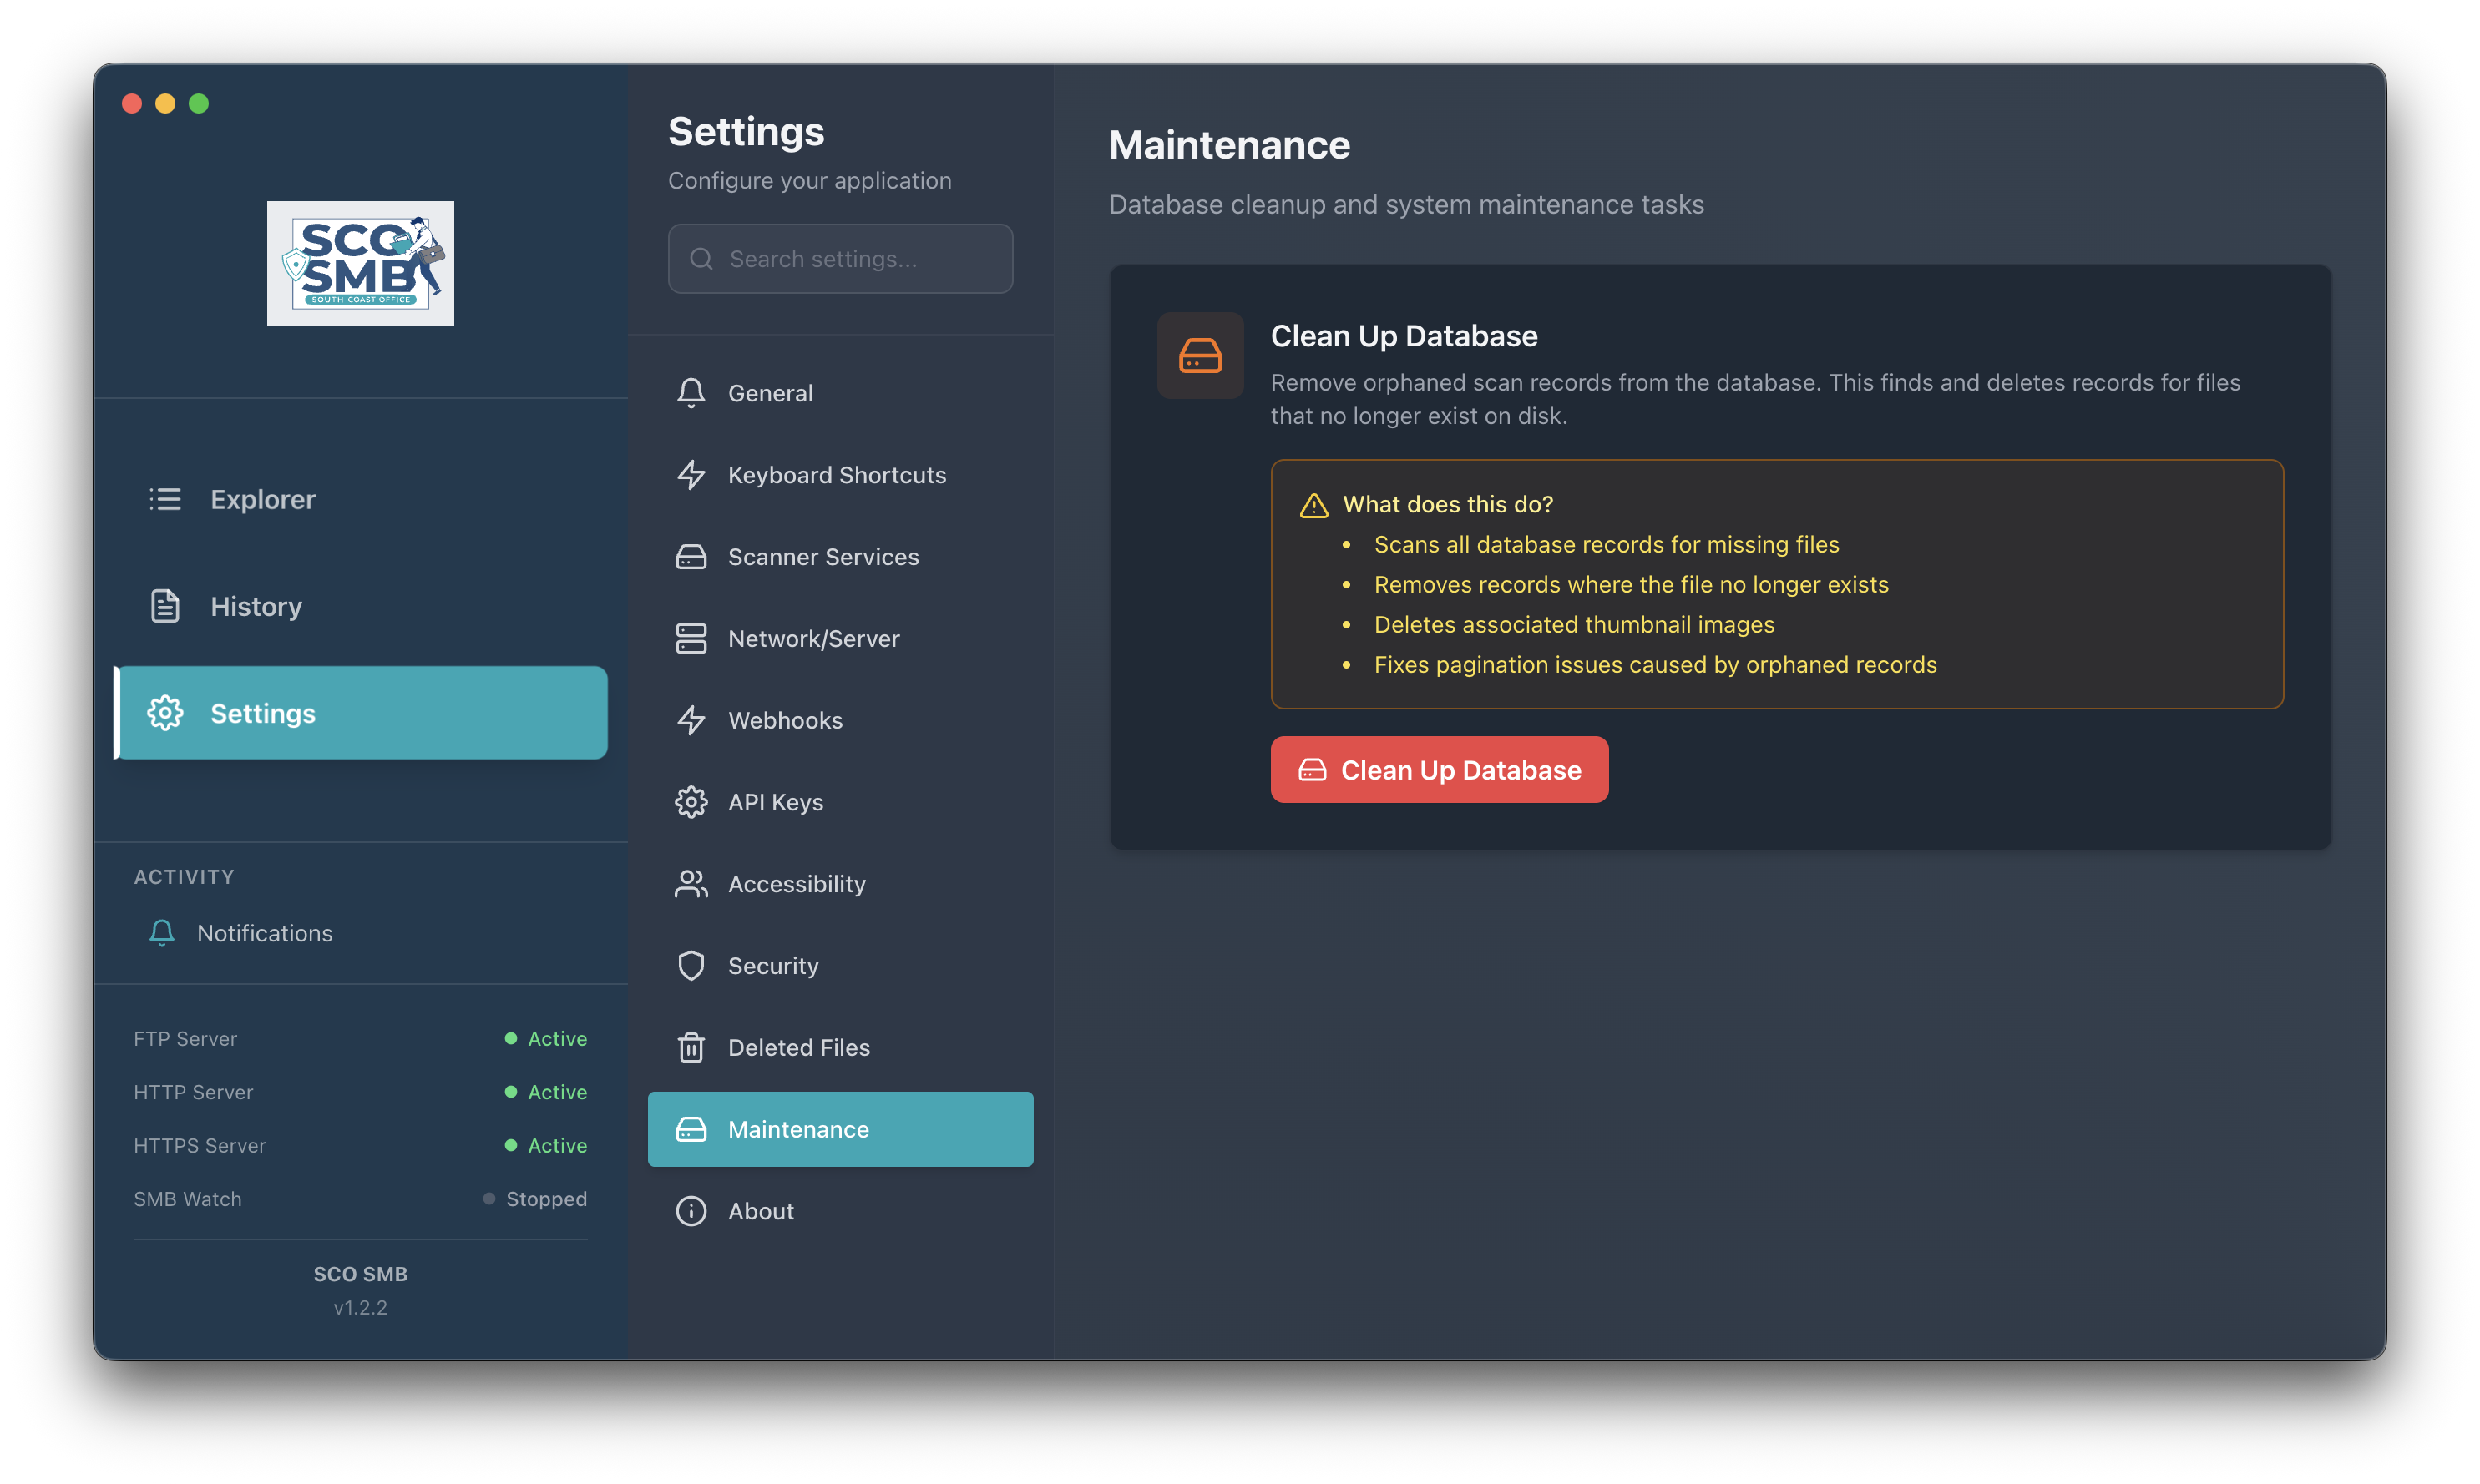
Task: Click the gear icon in the Settings sidebar item
Action: (x=165, y=713)
